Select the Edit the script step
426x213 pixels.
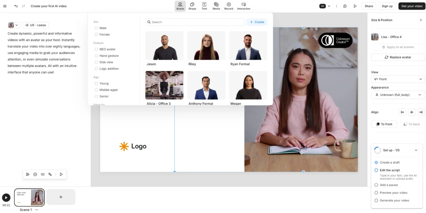point(389,170)
